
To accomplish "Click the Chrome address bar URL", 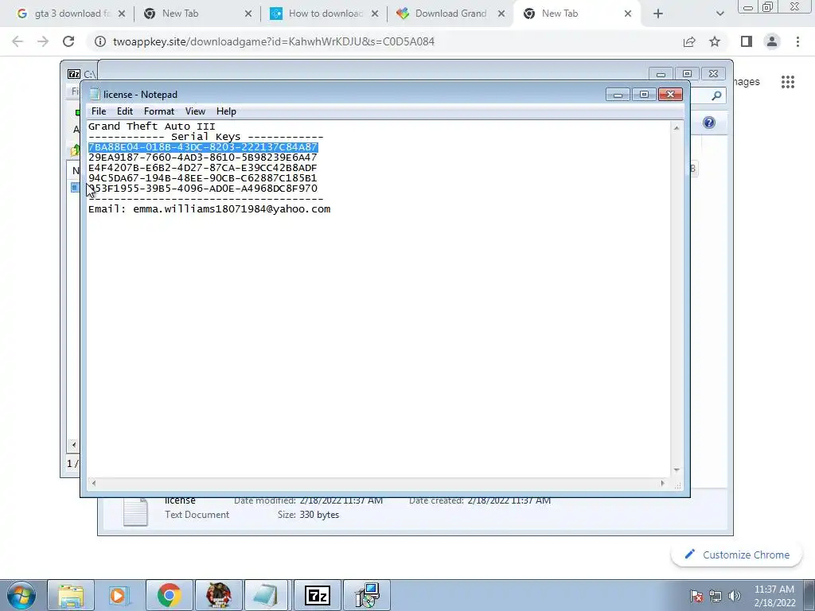I will tap(274, 41).
